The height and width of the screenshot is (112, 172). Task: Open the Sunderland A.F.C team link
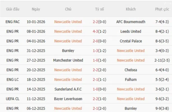coord(68,89)
